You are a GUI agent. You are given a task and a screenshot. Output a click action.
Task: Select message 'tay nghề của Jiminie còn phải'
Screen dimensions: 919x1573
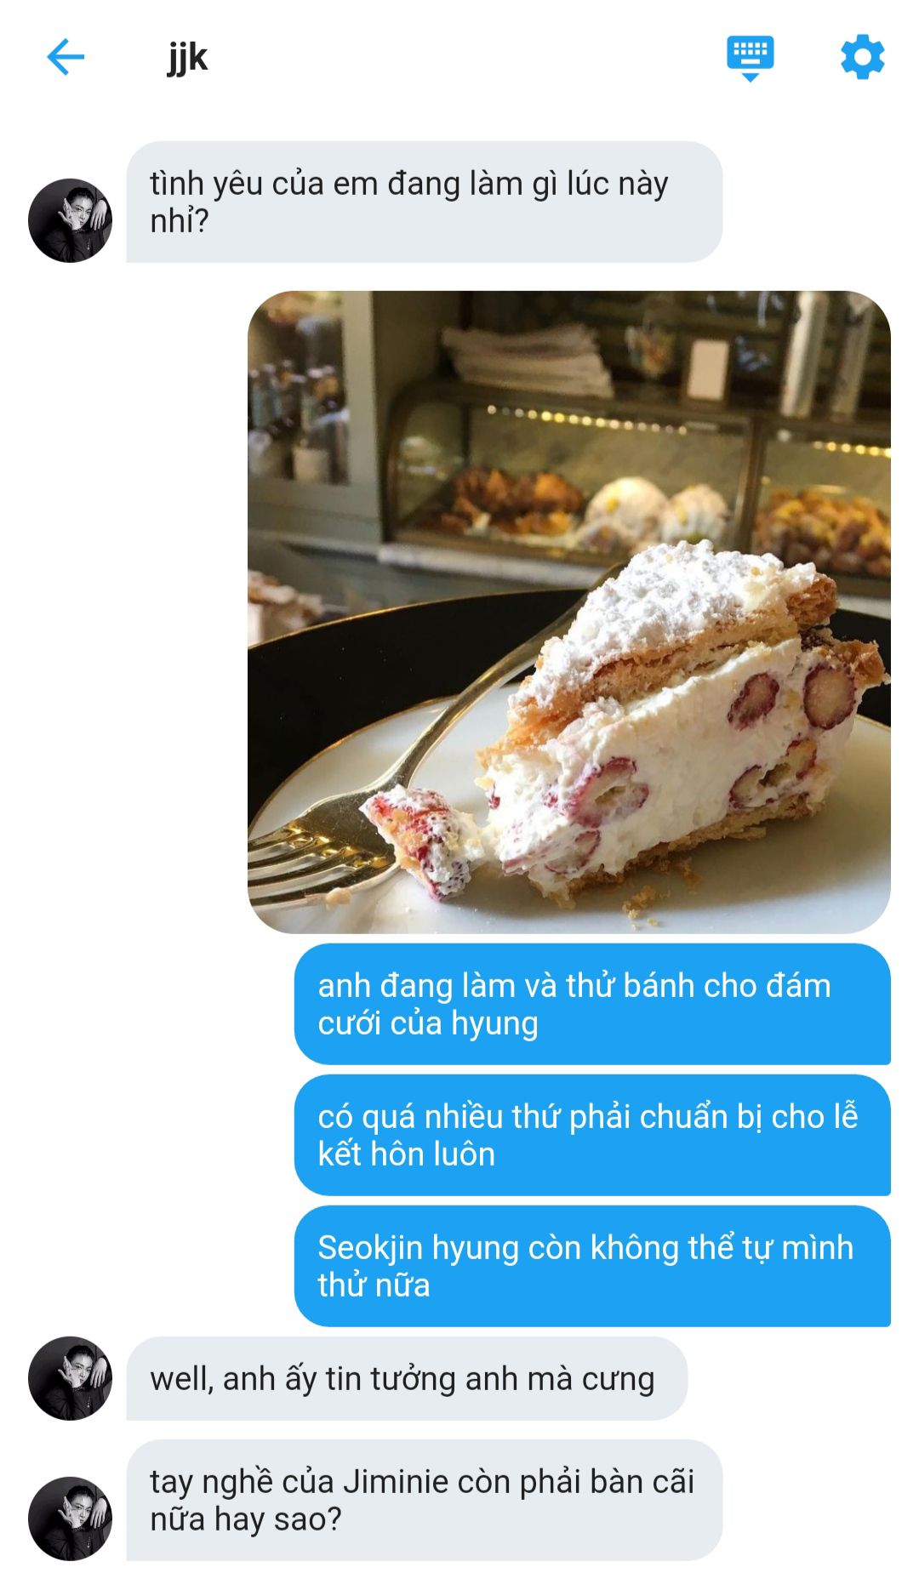coord(424,1500)
